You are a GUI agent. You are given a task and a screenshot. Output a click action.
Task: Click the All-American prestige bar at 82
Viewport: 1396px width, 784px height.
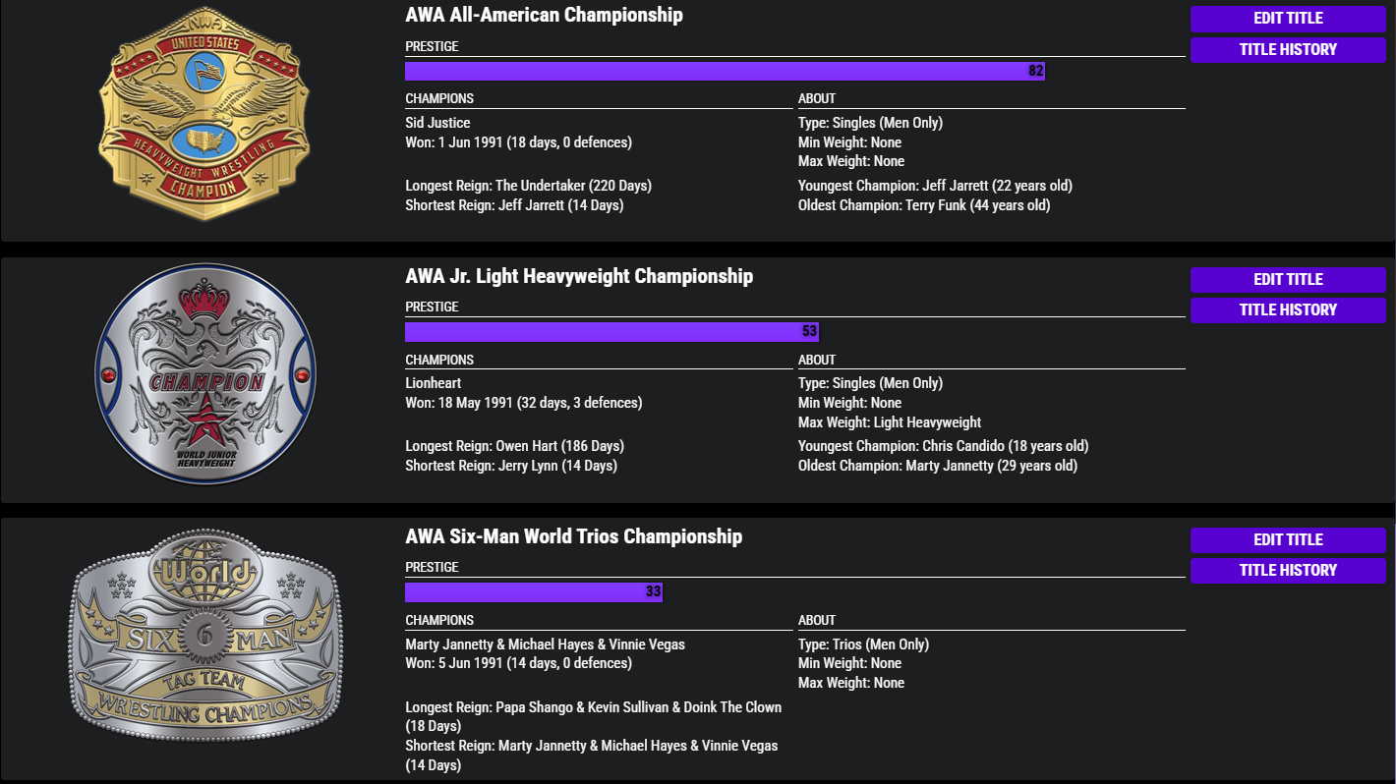tap(725, 71)
